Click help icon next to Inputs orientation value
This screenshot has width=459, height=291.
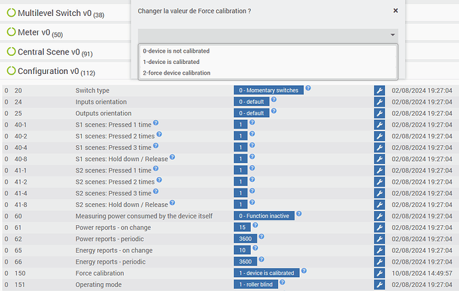tap(273, 100)
